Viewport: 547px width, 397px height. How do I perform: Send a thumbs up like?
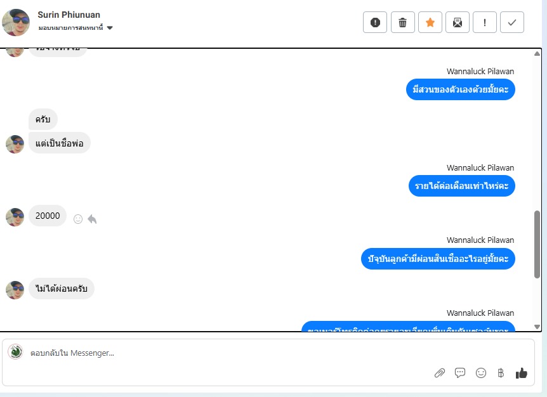522,373
